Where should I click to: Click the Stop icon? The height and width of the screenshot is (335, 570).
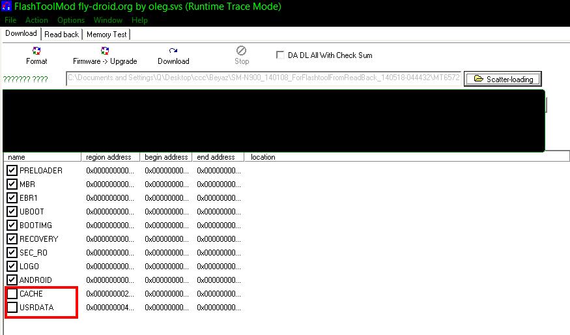click(242, 51)
